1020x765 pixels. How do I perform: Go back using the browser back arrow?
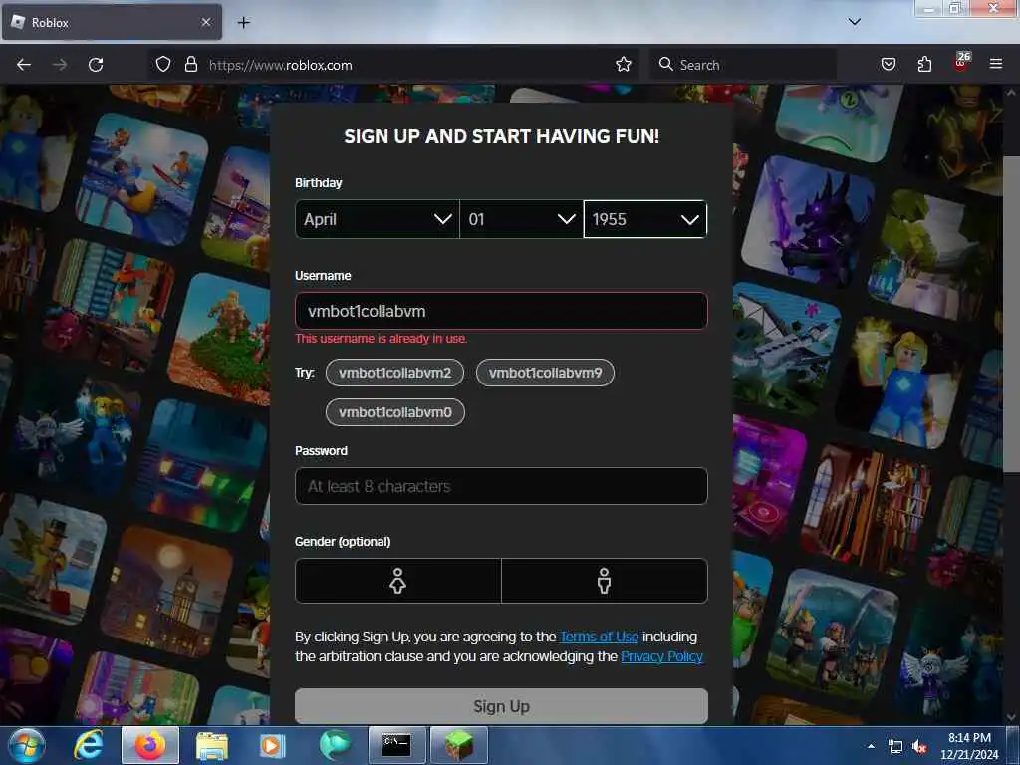click(24, 65)
